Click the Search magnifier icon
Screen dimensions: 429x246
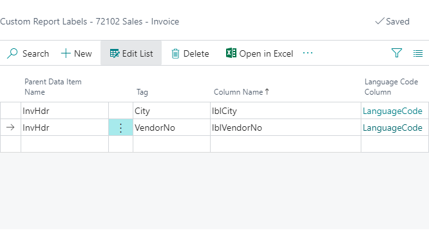point(12,53)
